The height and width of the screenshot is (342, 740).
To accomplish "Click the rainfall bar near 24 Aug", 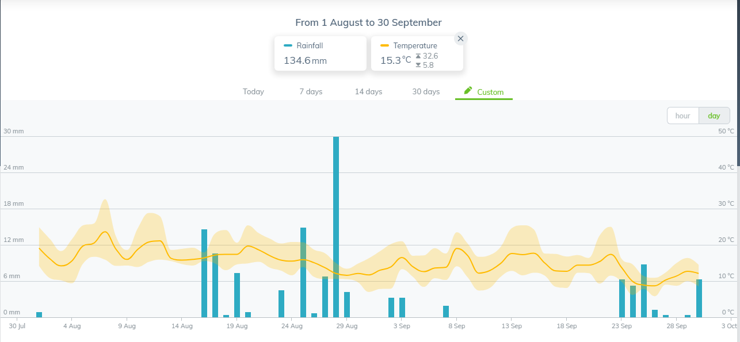I will pos(281,303).
